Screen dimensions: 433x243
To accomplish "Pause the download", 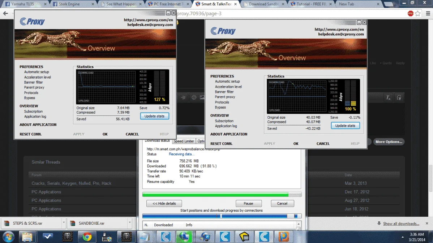I will (249, 203).
